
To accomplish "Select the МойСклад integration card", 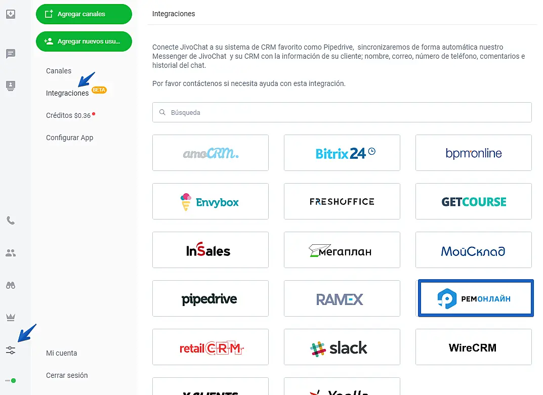I will tap(473, 250).
